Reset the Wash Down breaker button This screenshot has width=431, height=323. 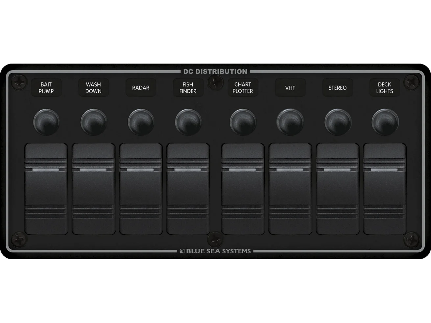[93, 122]
